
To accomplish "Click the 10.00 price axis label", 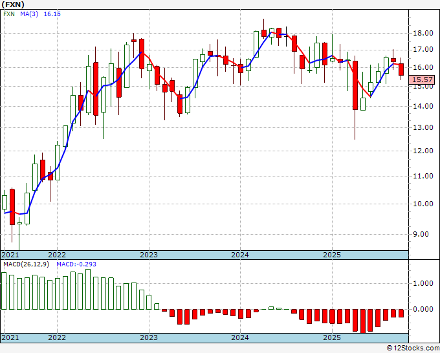I will (x=423, y=204).
